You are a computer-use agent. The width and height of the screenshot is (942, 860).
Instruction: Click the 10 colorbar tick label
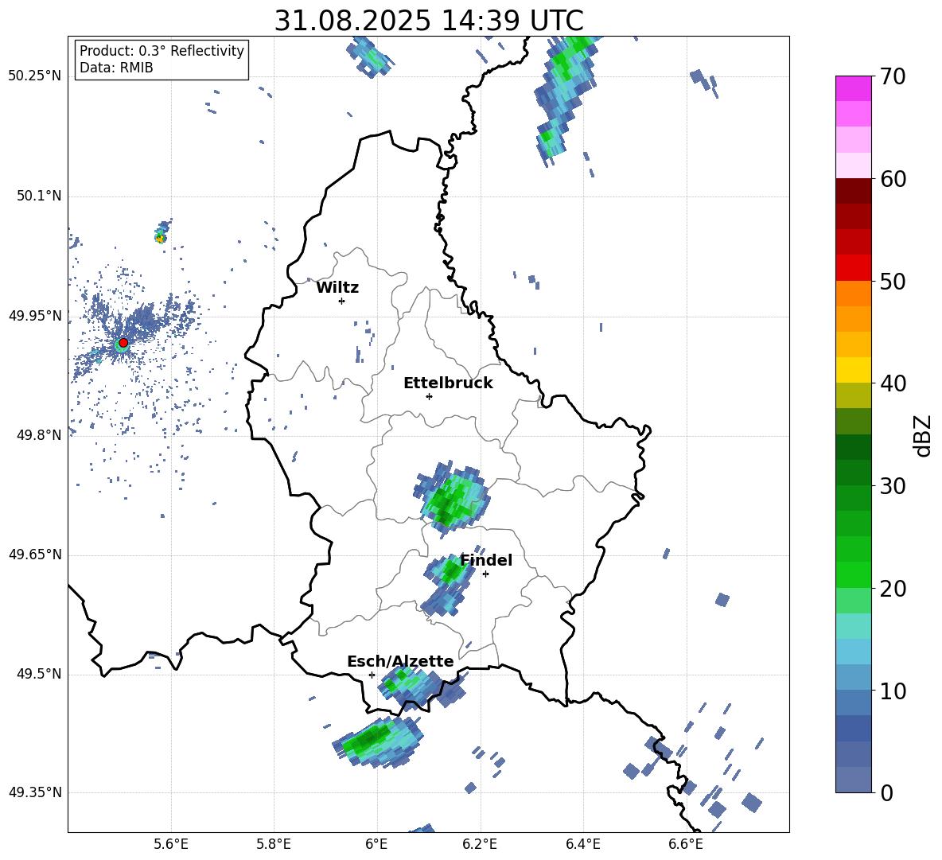pos(893,691)
